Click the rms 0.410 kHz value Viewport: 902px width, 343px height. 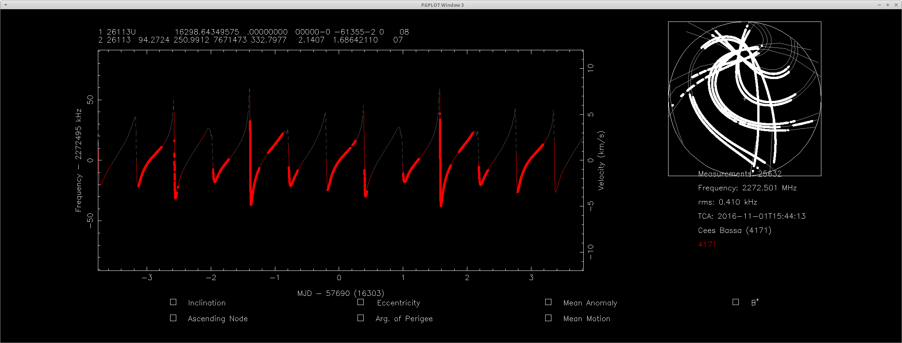tap(727, 202)
